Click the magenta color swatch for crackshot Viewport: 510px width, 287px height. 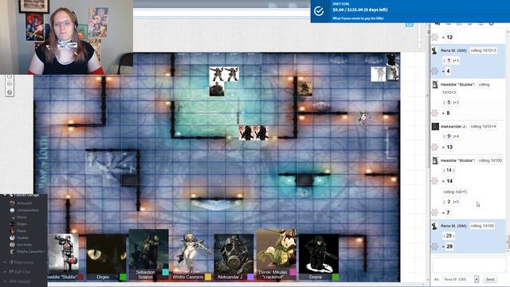coord(292,273)
